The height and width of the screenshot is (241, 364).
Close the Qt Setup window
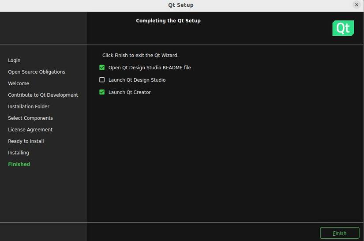(x=356, y=5)
